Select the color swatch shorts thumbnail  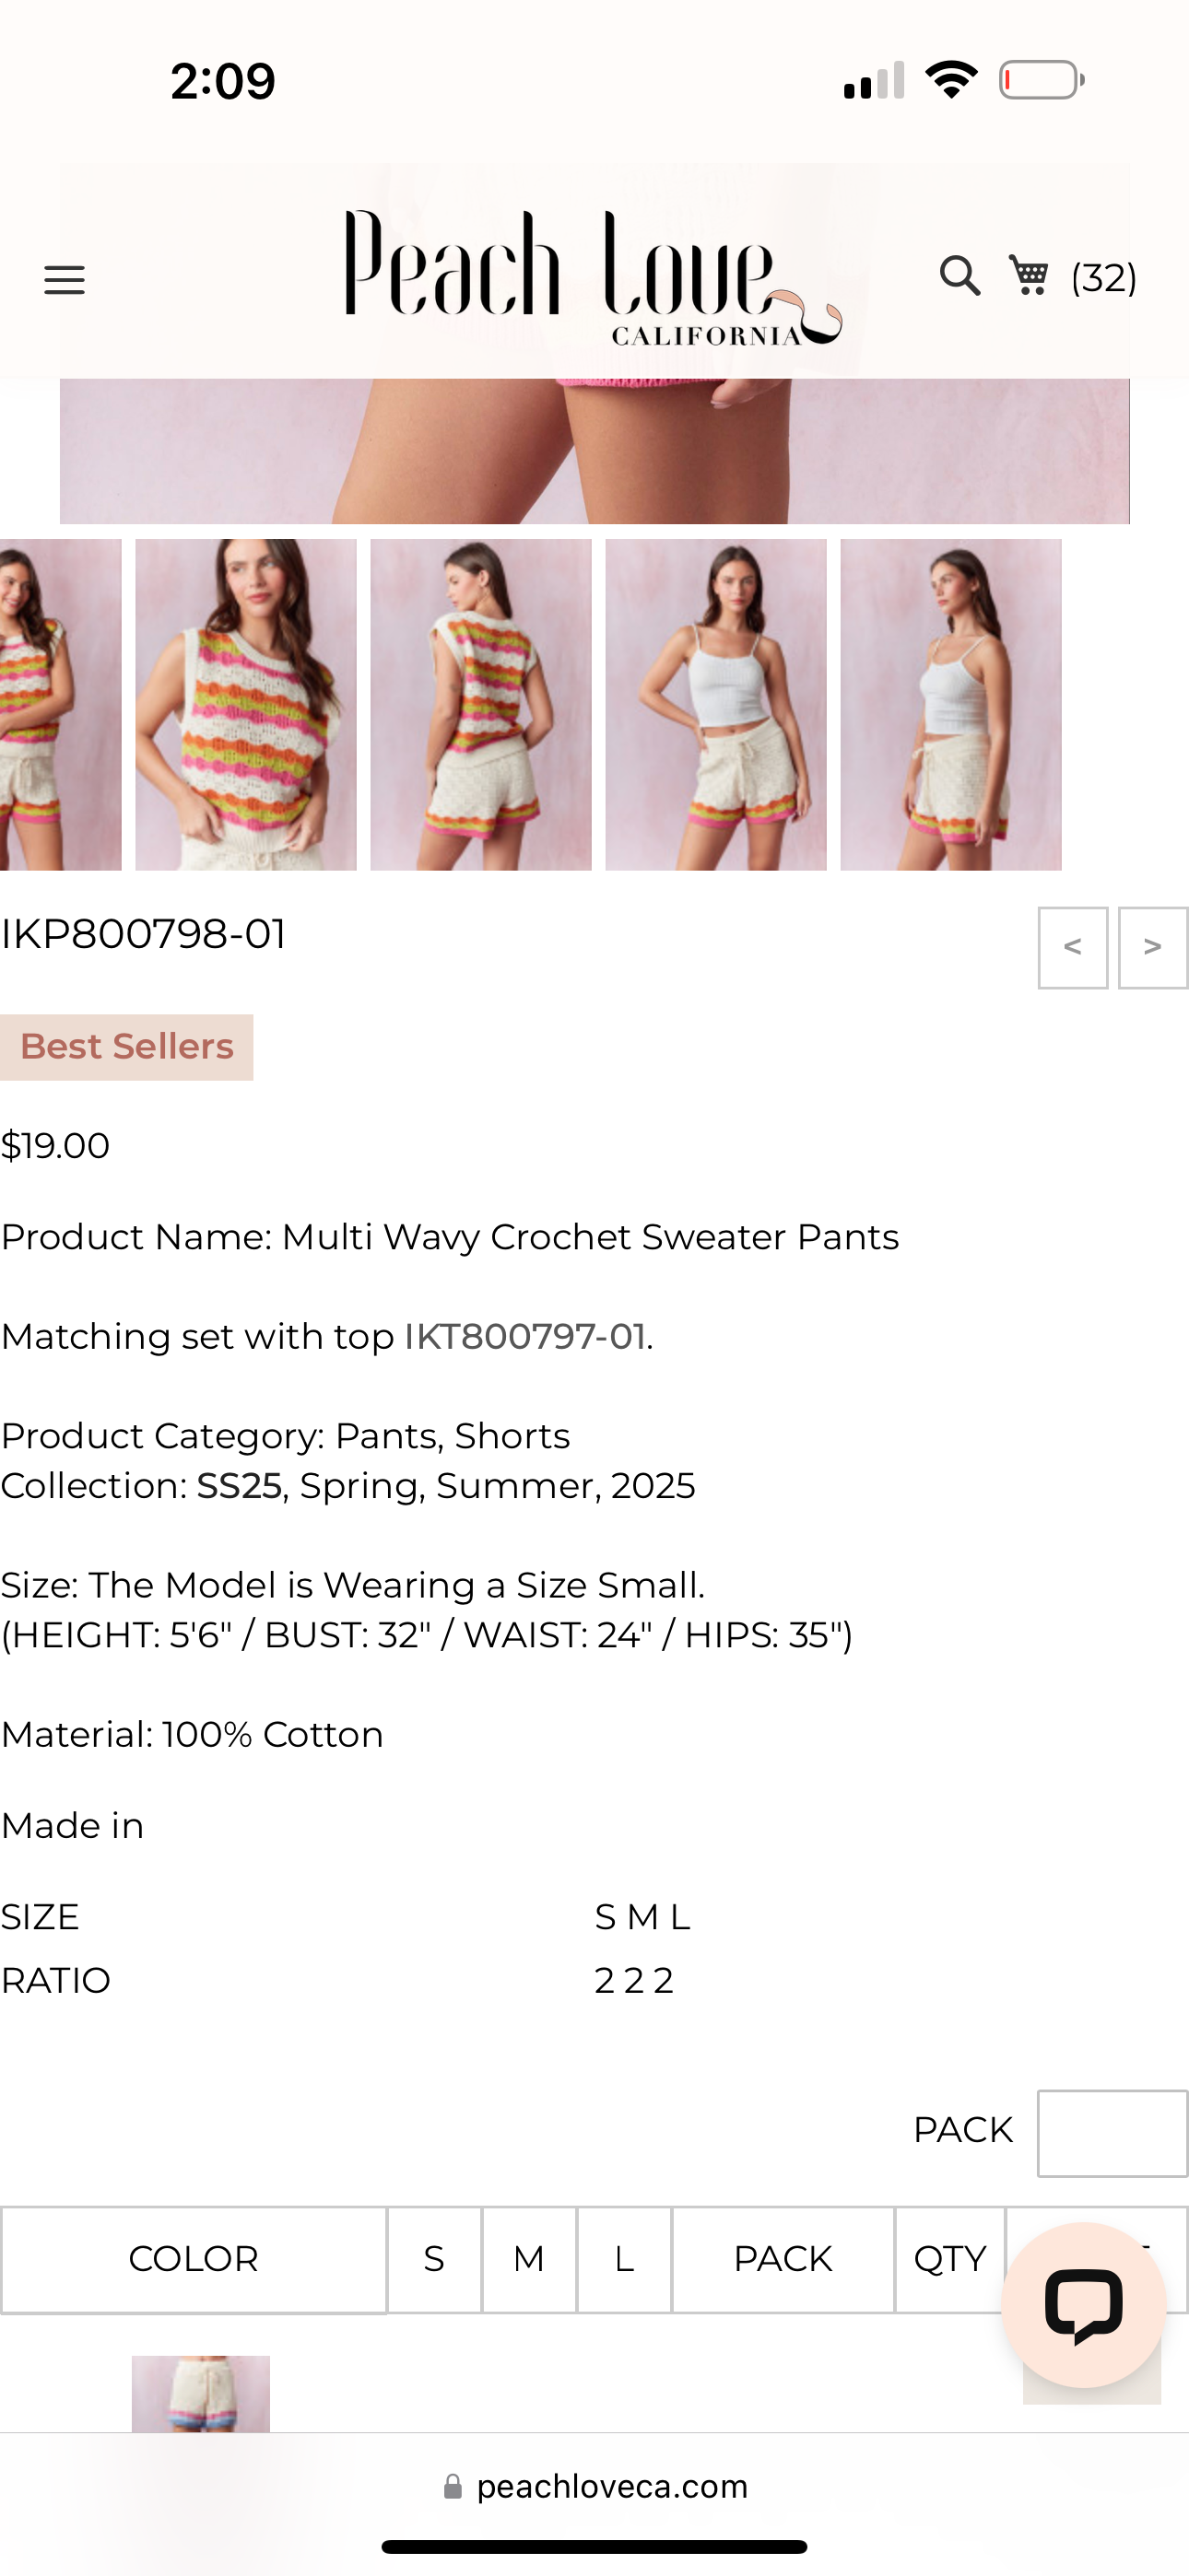click(201, 2392)
